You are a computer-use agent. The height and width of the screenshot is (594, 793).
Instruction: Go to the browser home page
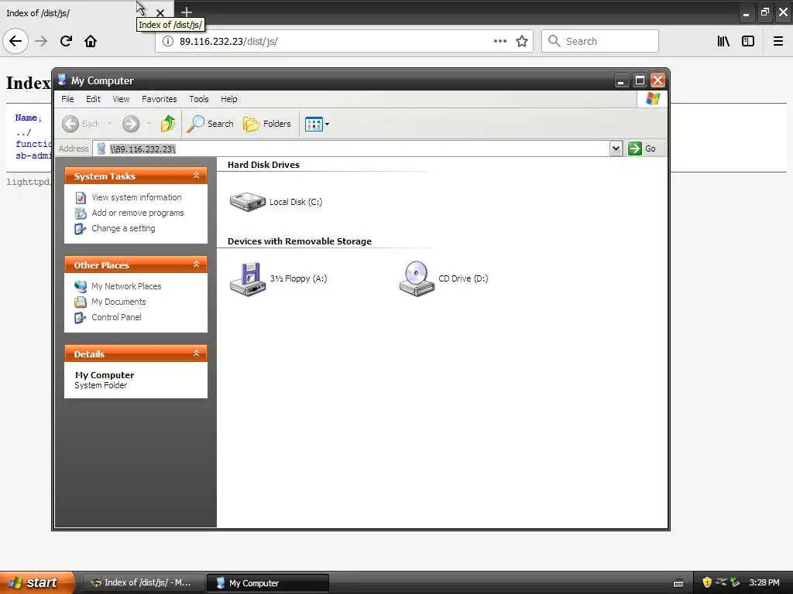tap(91, 41)
